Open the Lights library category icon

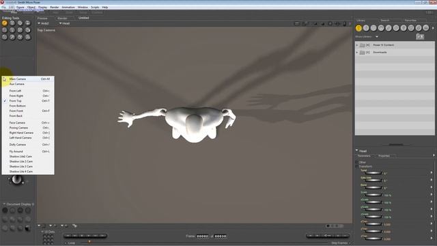click(x=404, y=28)
